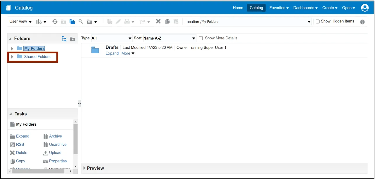Click the favorites folder icon in Folders panel
The width and height of the screenshot is (375, 179).
(72, 39)
